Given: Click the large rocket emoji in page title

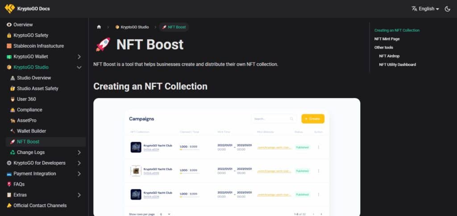Looking at the screenshot, I should click(x=103, y=45).
